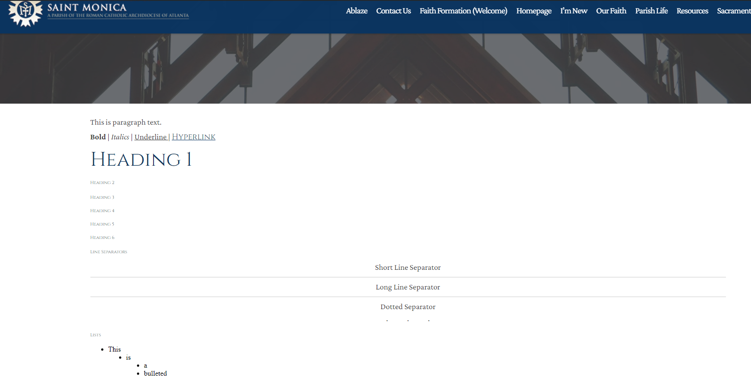Click the Dotted Separator label

407,307
